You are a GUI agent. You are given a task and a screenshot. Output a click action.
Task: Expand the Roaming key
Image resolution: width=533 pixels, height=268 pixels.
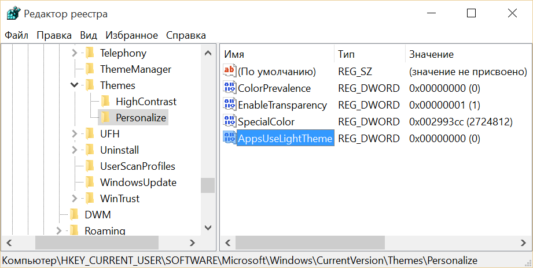point(59,230)
